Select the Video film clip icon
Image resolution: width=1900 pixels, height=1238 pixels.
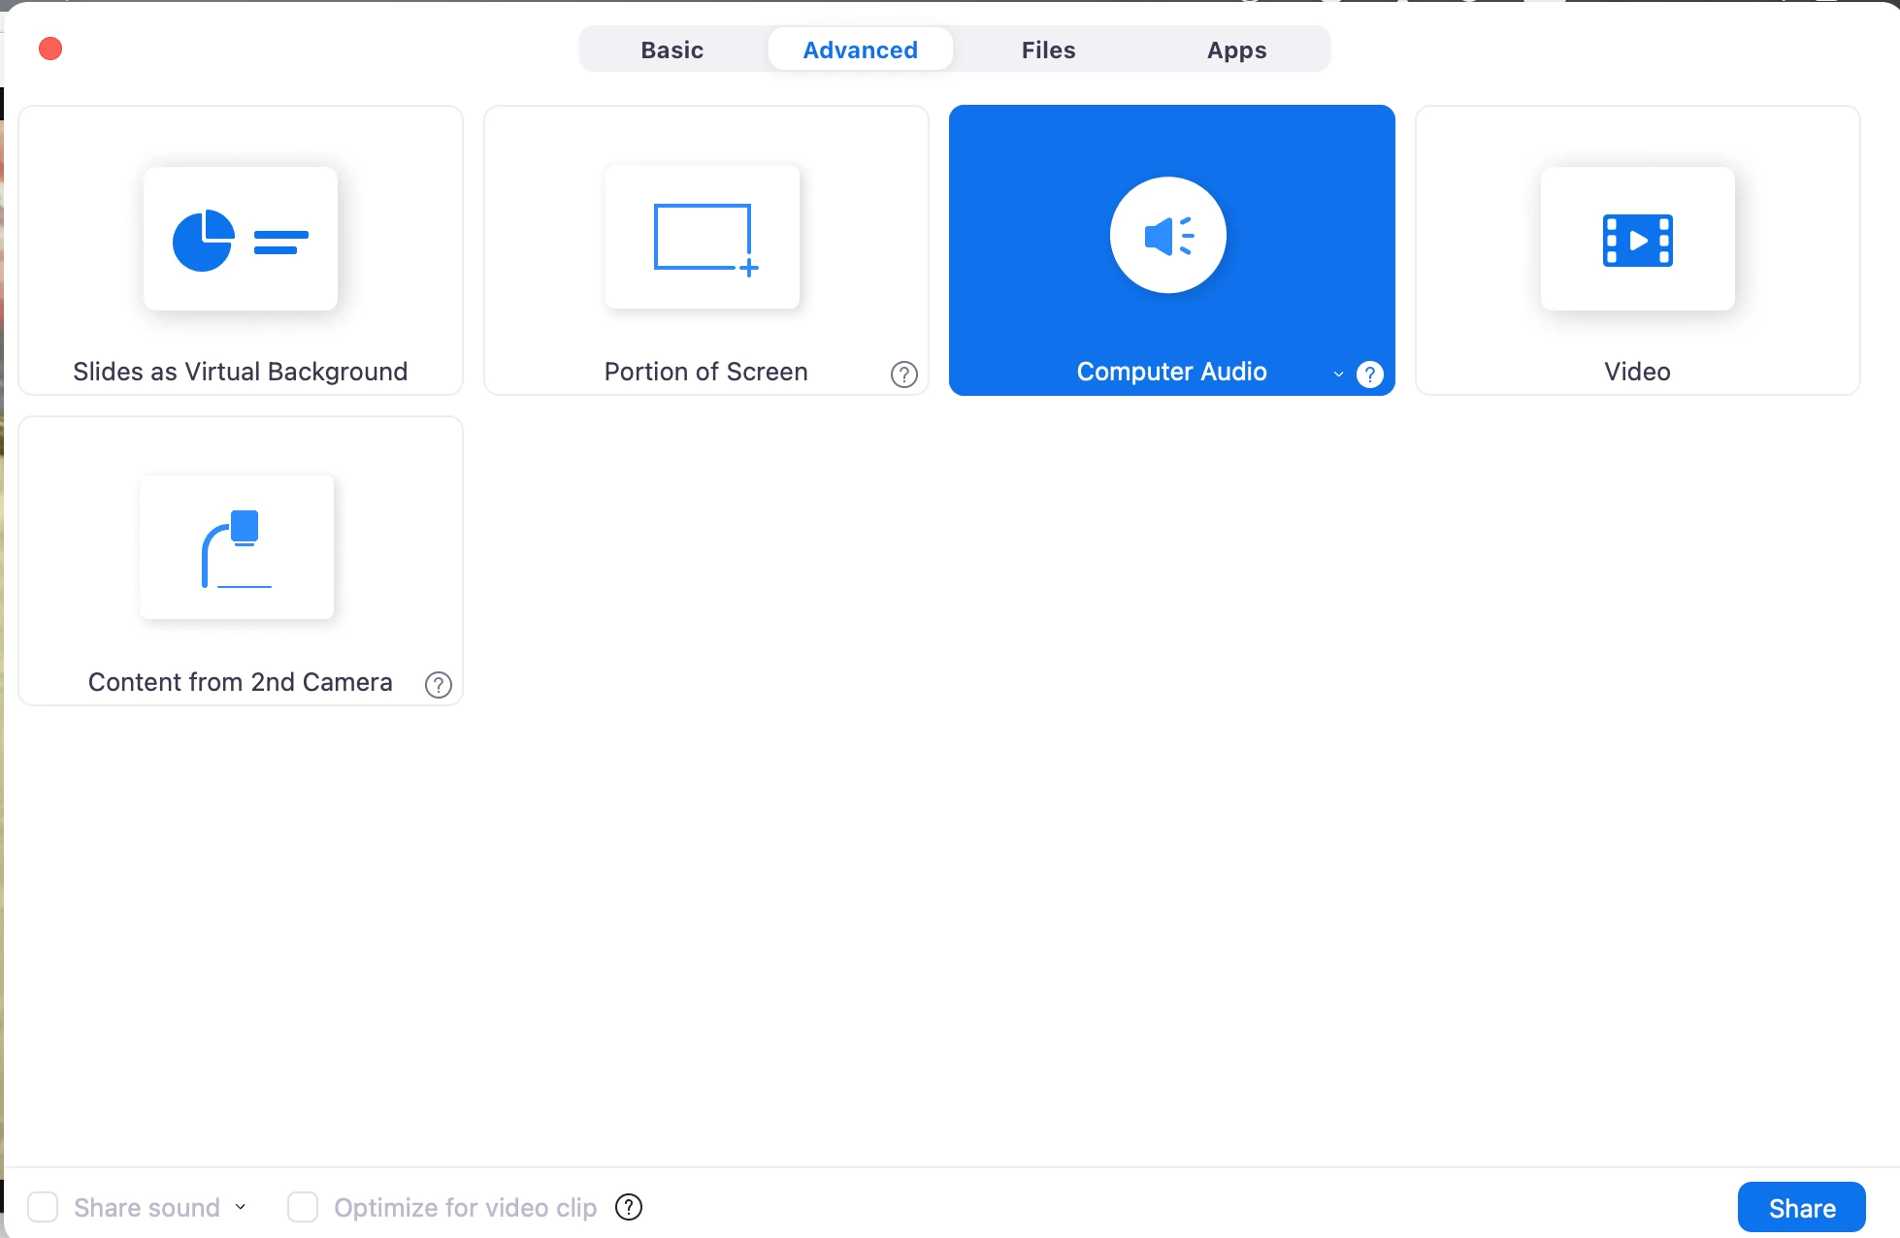[x=1637, y=239]
